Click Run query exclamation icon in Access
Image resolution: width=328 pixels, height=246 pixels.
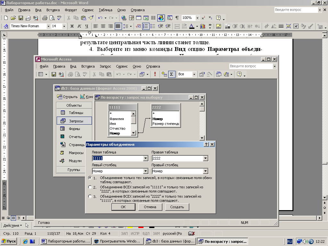(155, 74)
